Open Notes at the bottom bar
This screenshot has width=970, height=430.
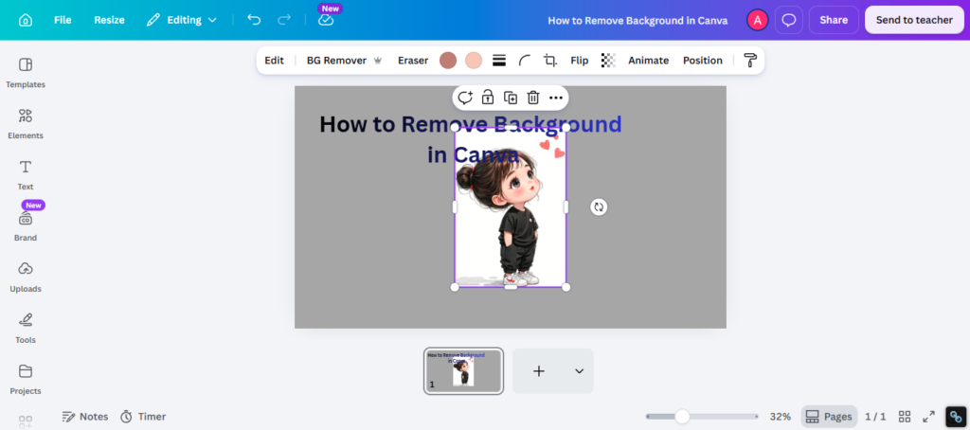coord(85,417)
